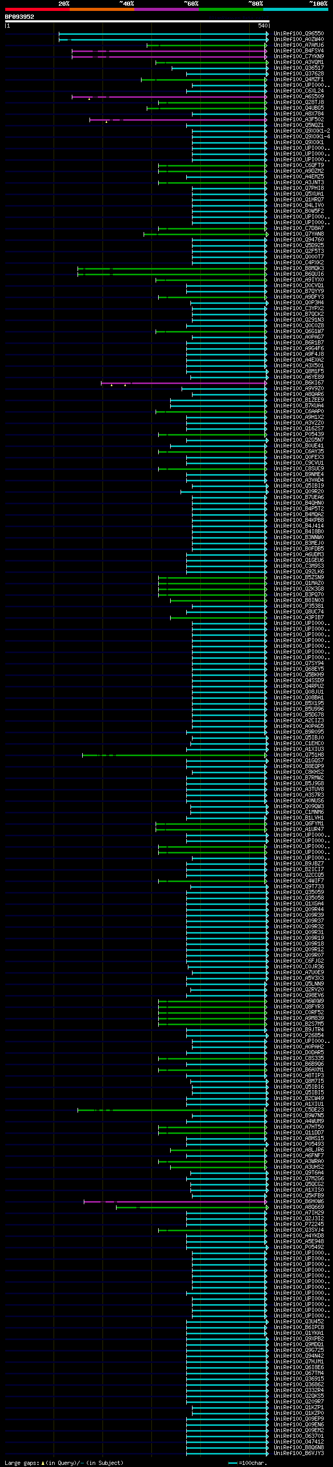The image size is (333, 1467).
Task: Select the UniRef100_Q67TM4 label
Action: coord(298,1373)
